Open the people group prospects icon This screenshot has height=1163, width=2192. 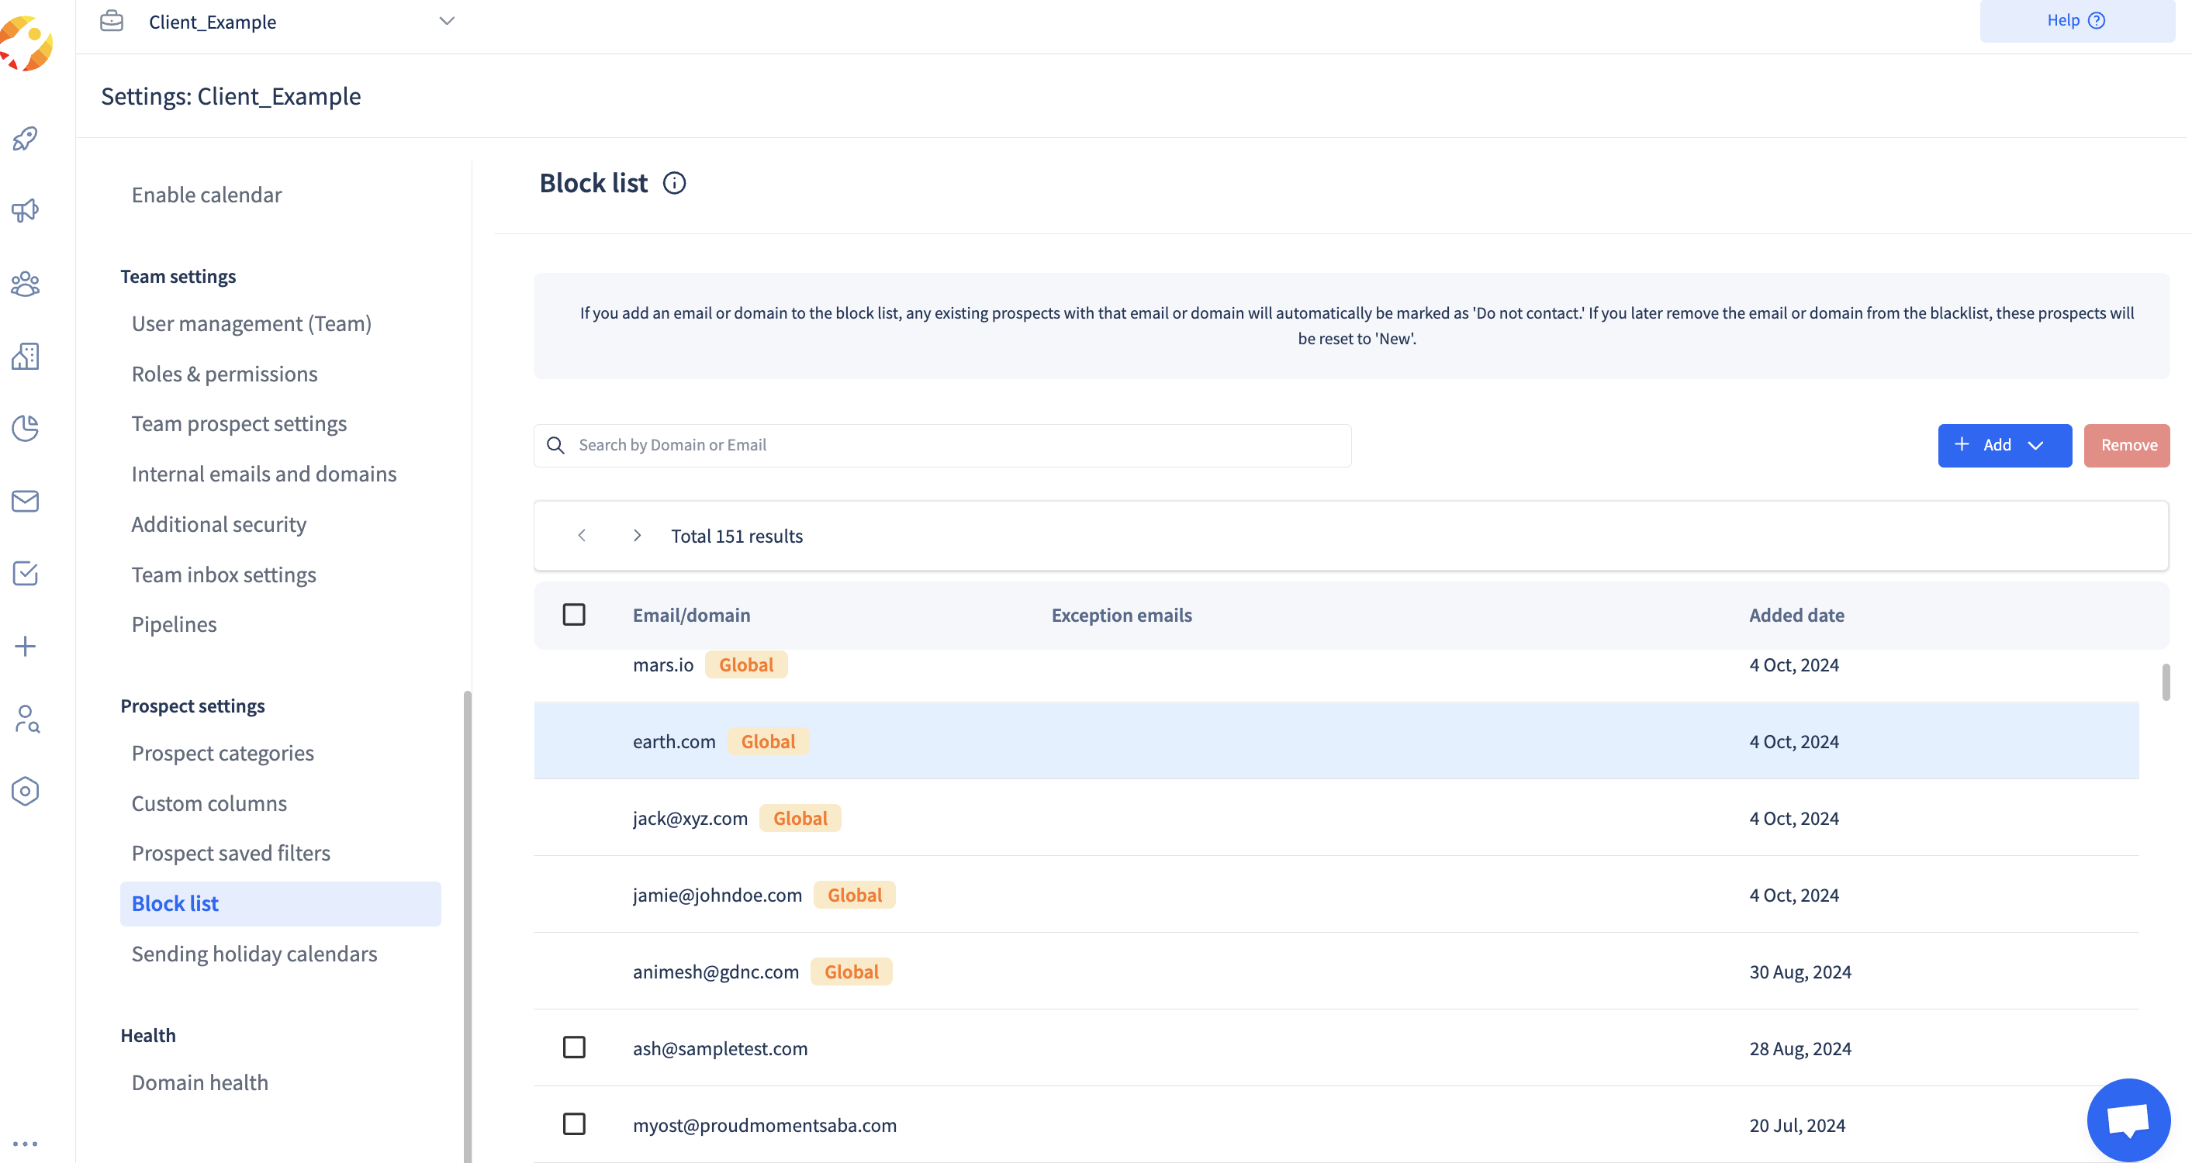(26, 283)
